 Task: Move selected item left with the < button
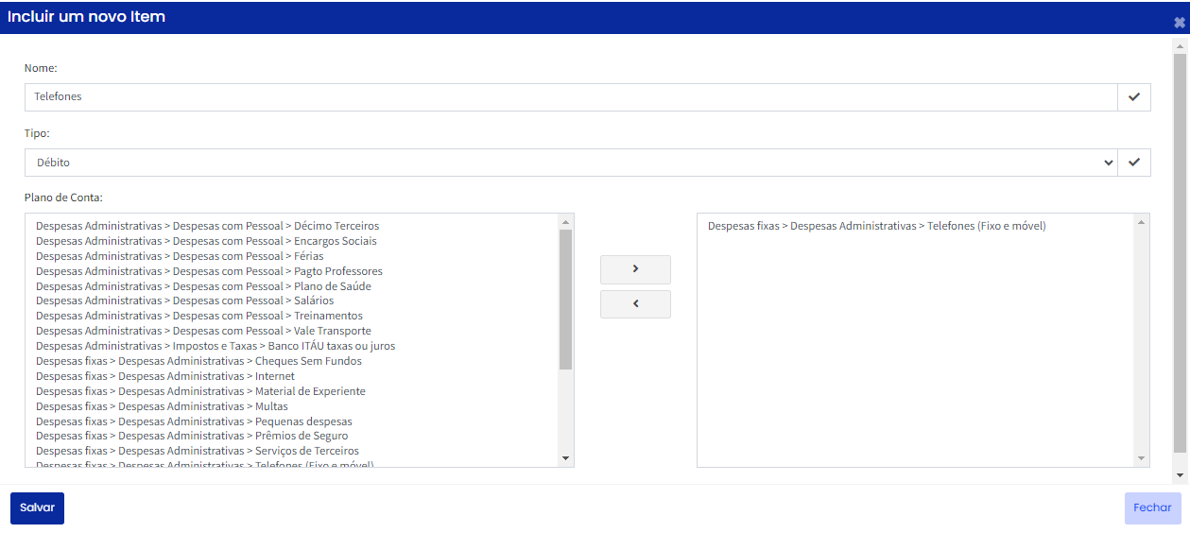pyautogui.click(x=635, y=304)
